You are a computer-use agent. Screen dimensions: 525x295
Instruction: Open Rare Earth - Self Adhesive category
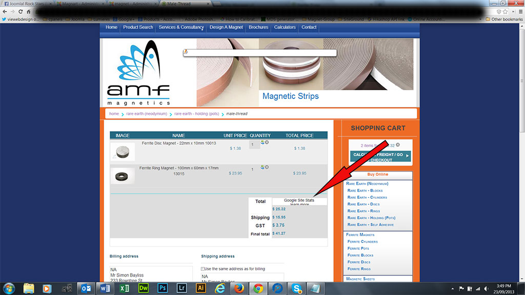pyautogui.click(x=370, y=225)
